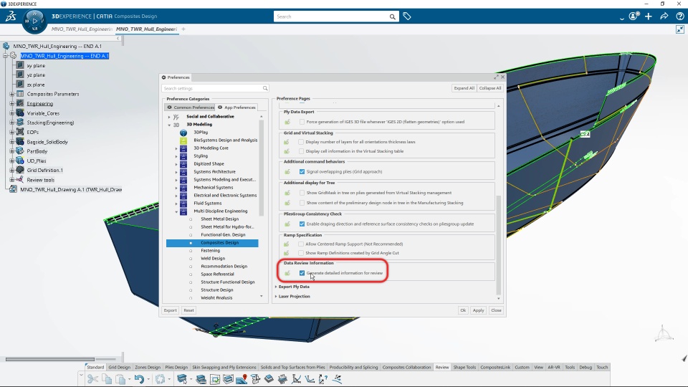
Task: Click the Update refresh icon in bottom toolbar
Action: click(160, 378)
